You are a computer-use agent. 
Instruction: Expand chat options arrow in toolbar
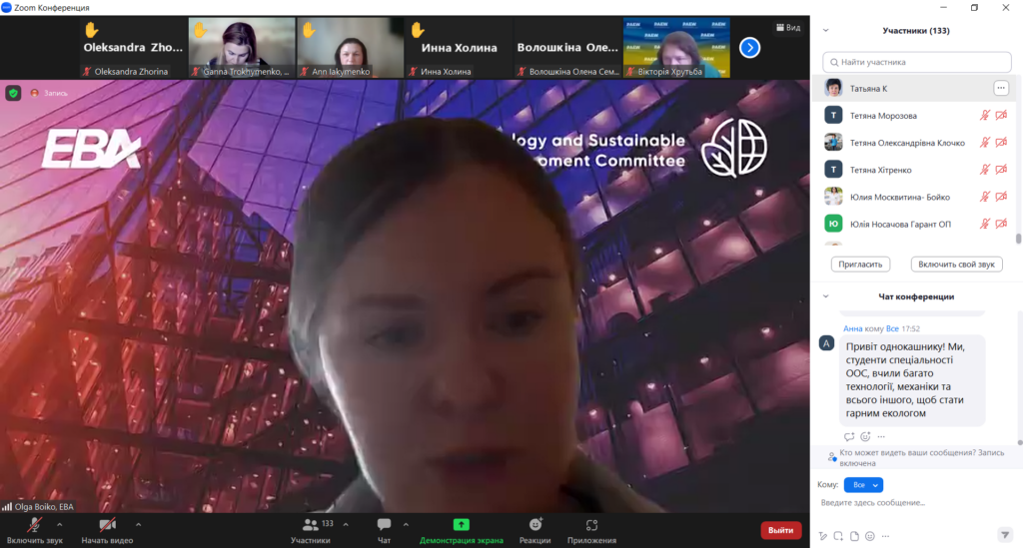tap(406, 524)
